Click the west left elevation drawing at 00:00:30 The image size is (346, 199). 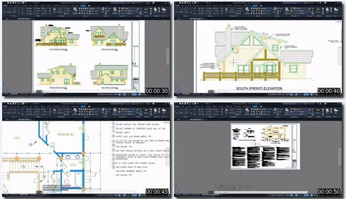coord(110,35)
